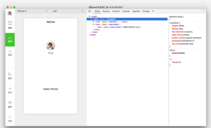Image resolution: width=211 pixels, height=128 pixels.
Task: Open the devtools three-dot options menu
Action: tap(204, 11)
